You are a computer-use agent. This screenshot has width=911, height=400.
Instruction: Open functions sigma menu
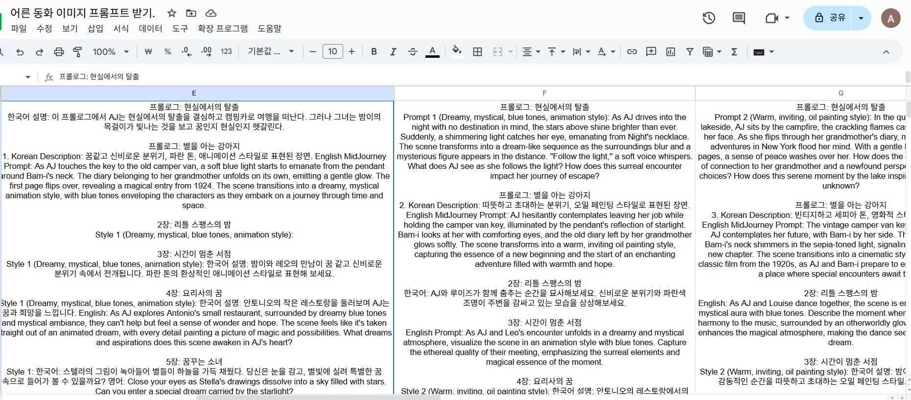(734, 52)
